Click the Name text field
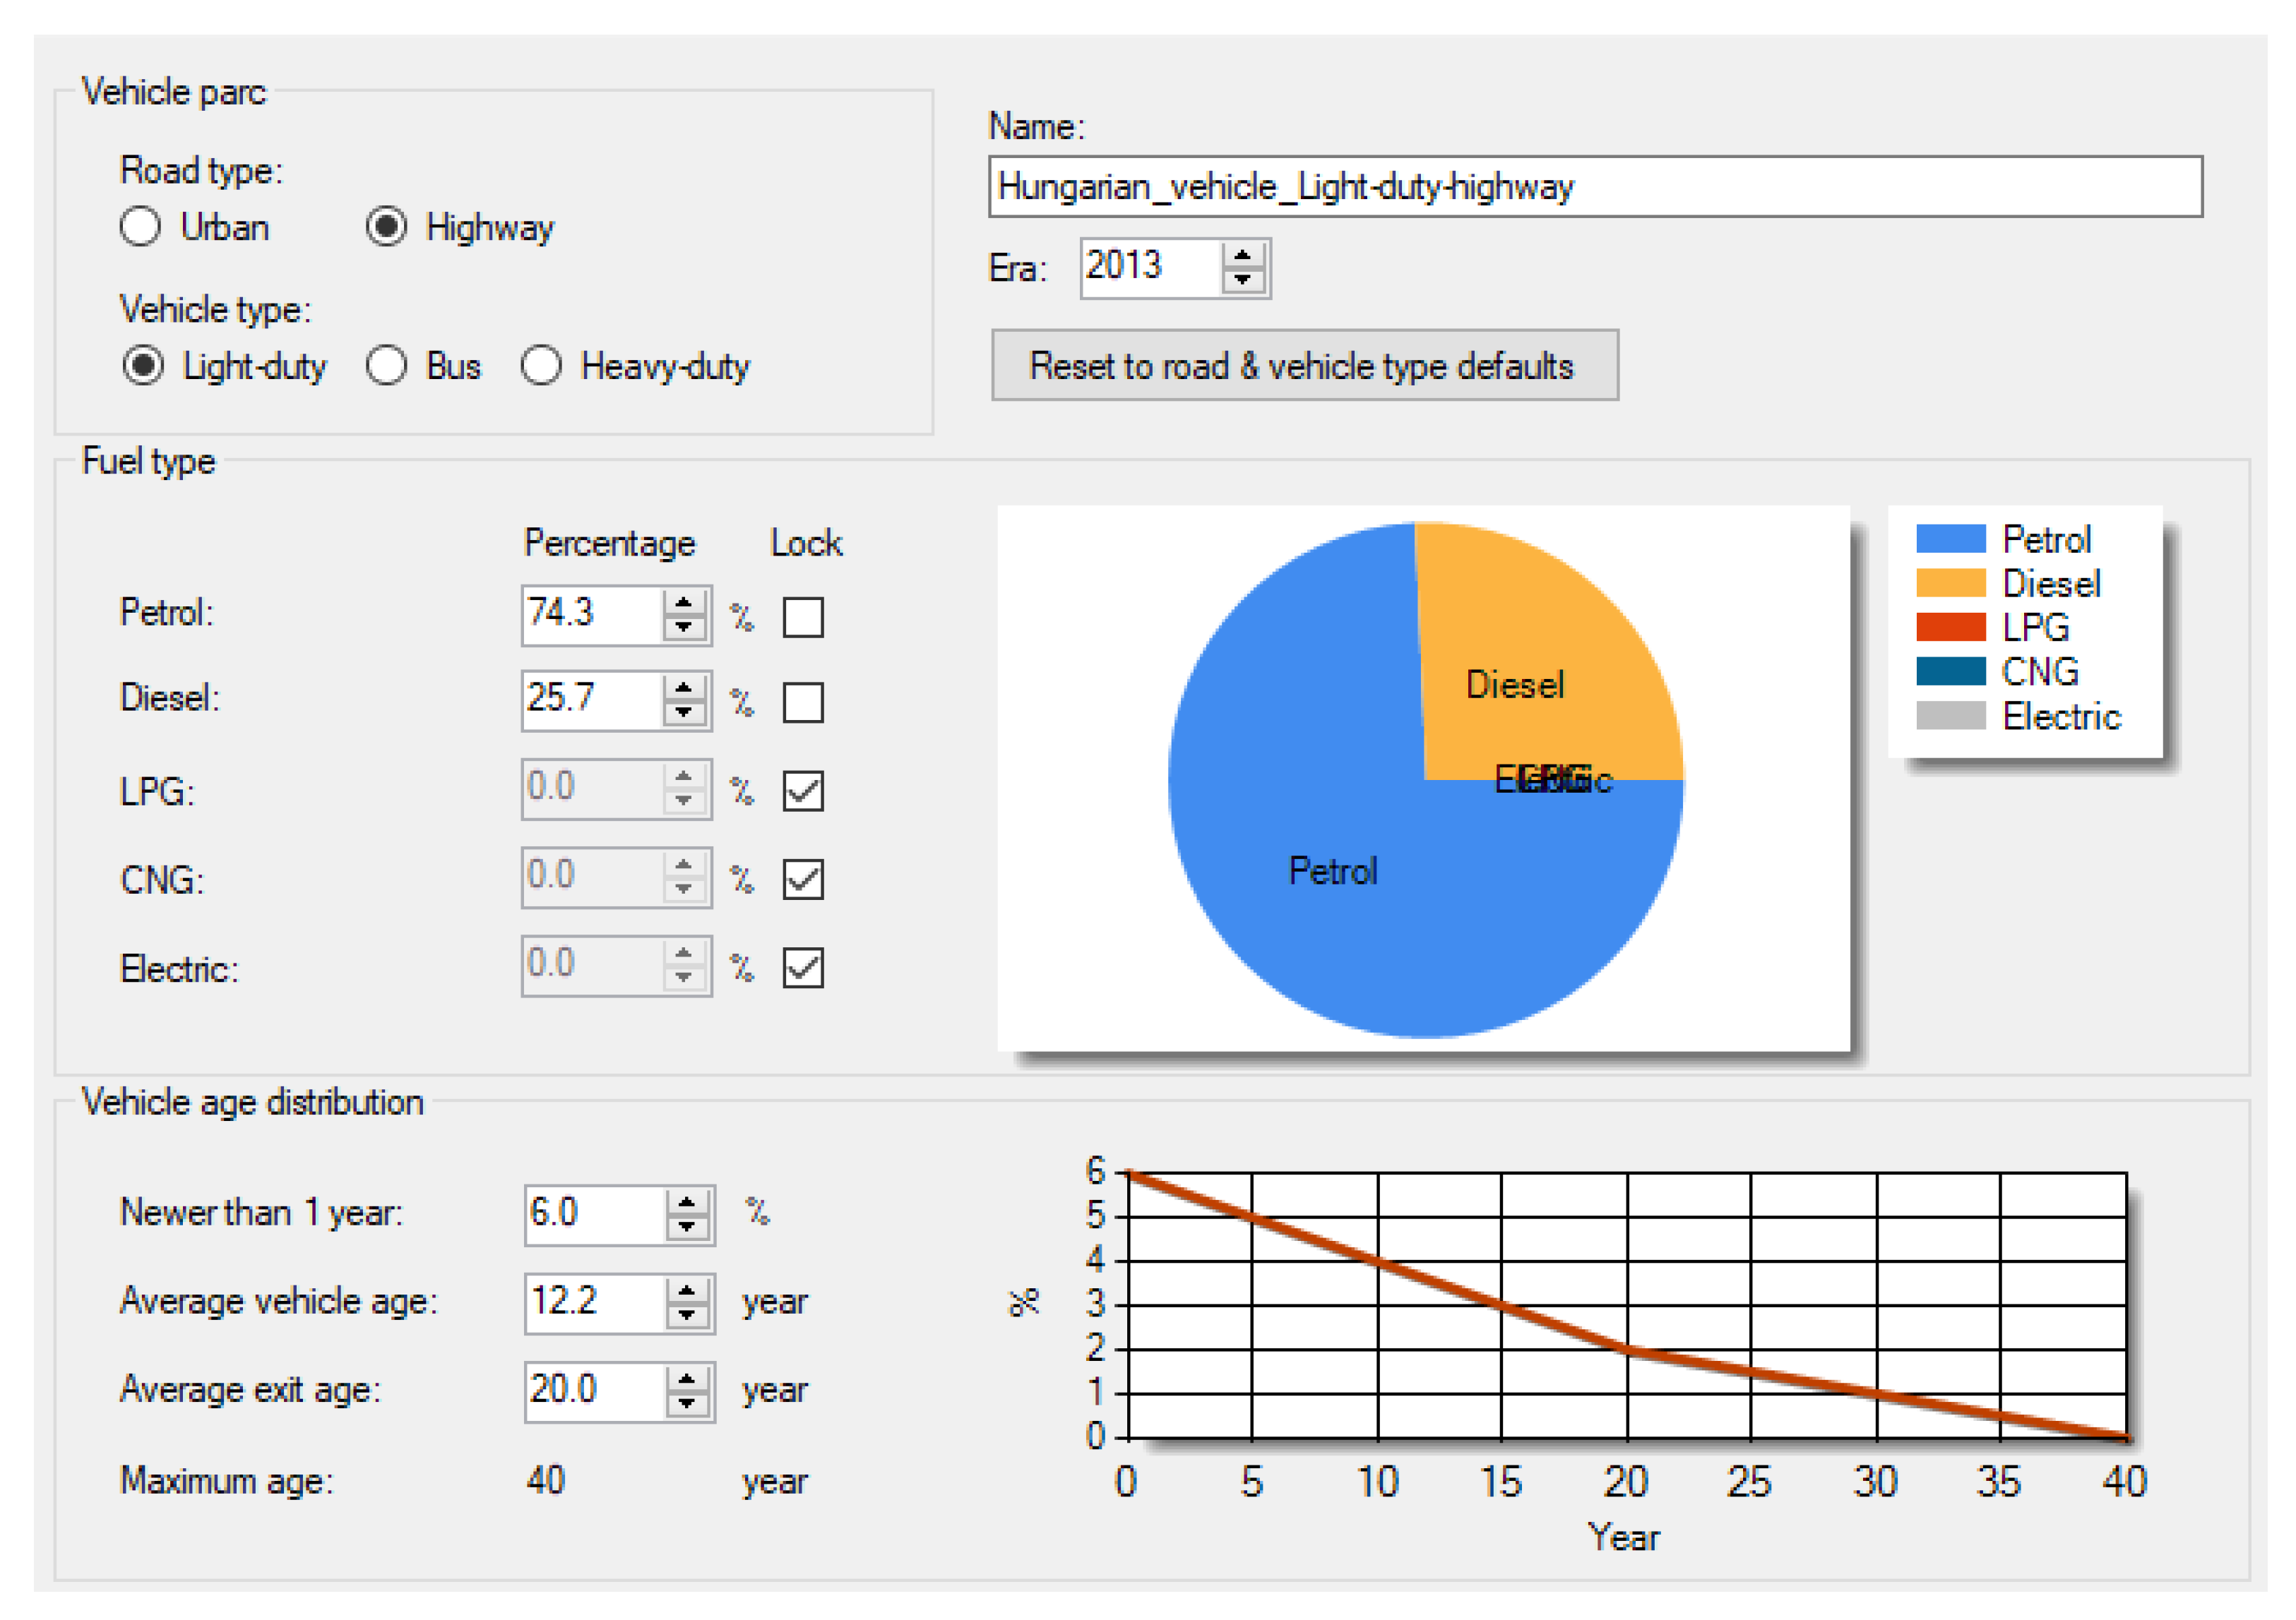The image size is (2296, 1620). 1594,187
